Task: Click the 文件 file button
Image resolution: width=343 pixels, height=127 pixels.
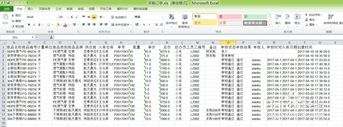Action: click(x=7, y=9)
